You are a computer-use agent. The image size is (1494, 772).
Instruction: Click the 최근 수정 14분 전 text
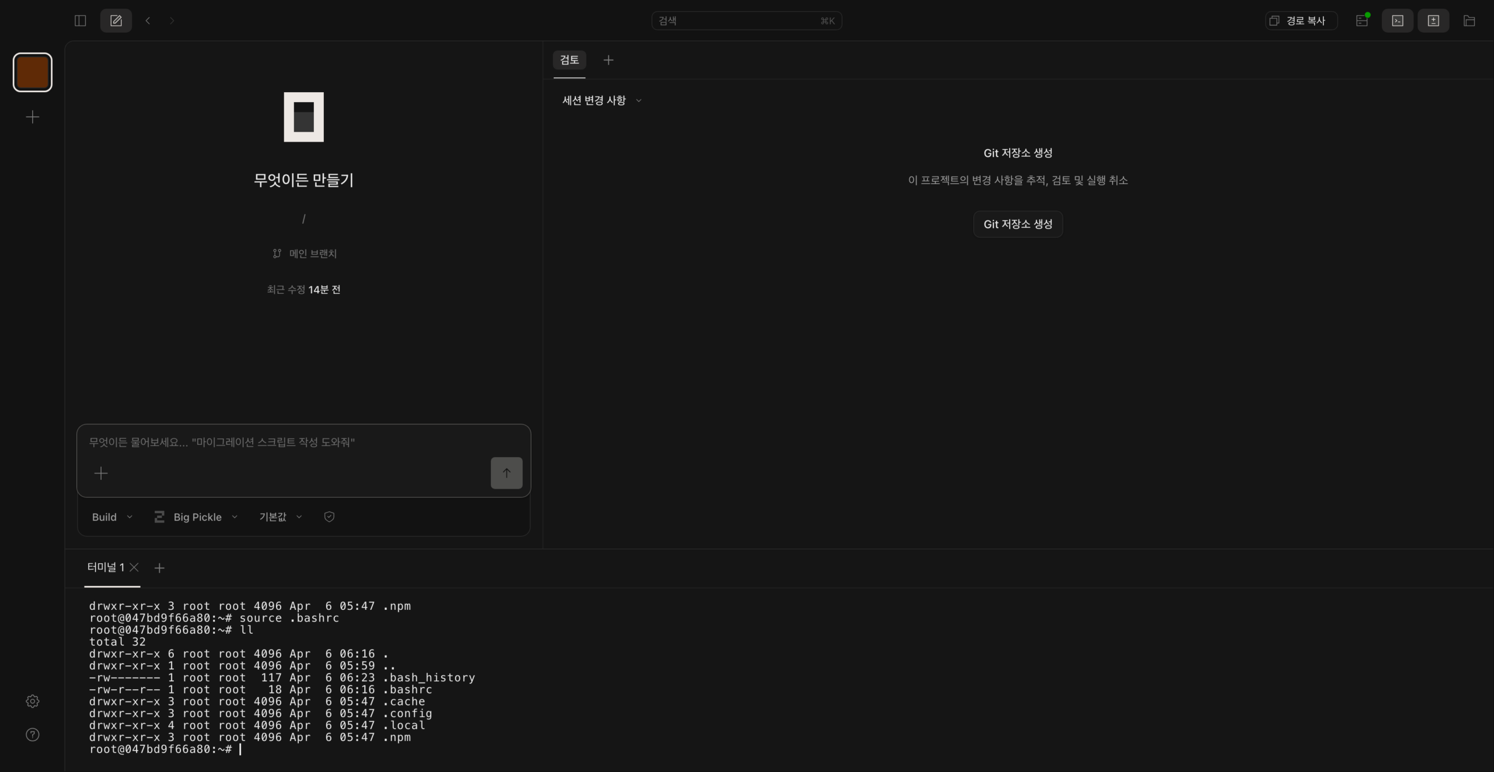pyautogui.click(x=303, y=290)
